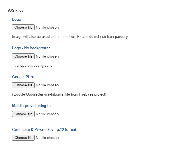Viewport: 175px width, 147px height.
Task: Choose a Mobile provisioning file
Action: [x=23, y=114]
